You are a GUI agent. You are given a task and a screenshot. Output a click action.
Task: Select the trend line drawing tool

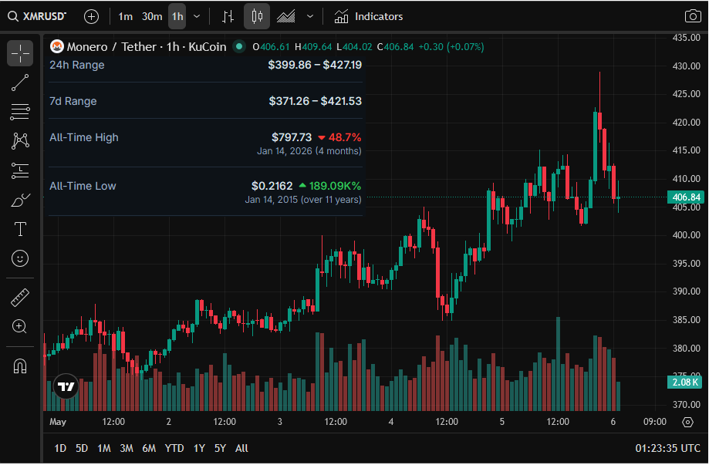pyautogui.click(x=20, y=83)
